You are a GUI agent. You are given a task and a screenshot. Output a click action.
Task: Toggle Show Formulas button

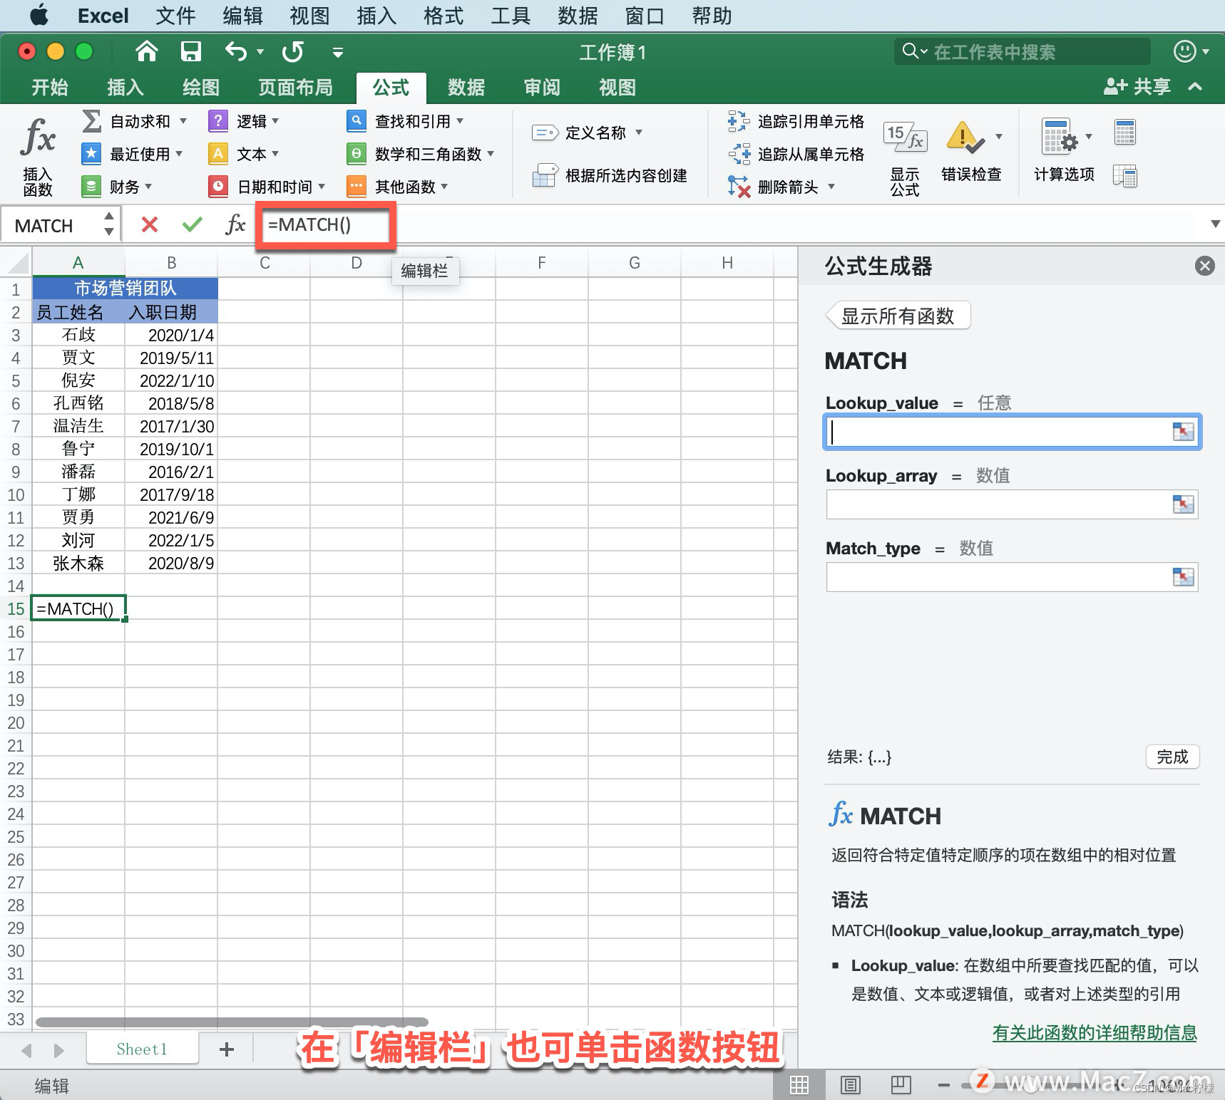tap(905, 158)
